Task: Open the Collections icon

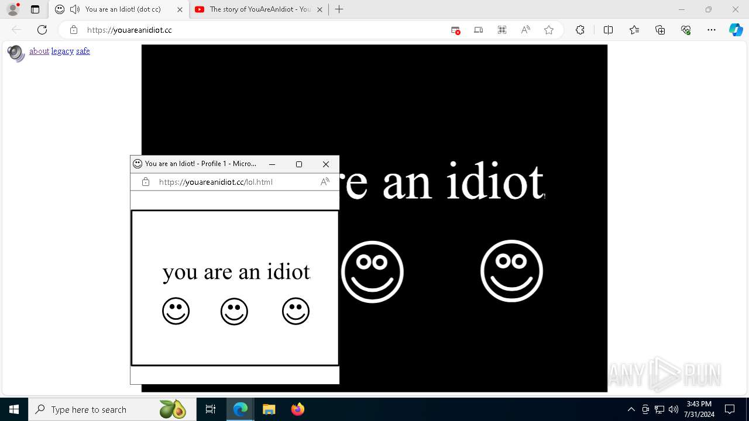Action: tap(660, 30)
